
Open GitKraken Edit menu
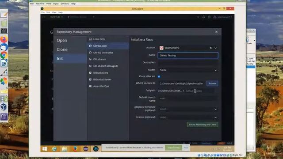point(48,12)
